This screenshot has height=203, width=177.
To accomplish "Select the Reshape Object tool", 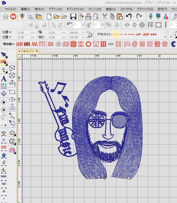I will 4,62.
